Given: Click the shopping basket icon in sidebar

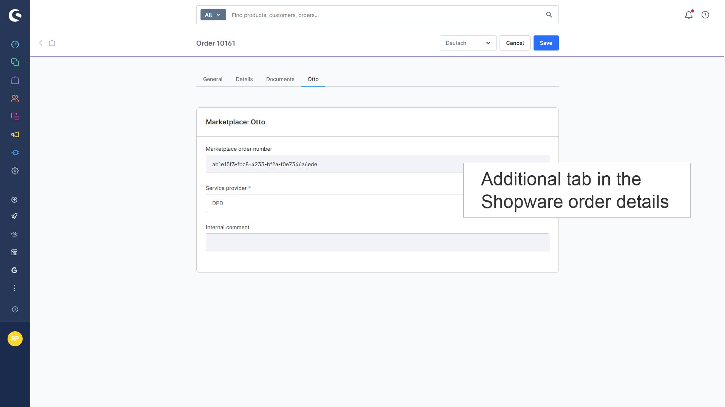Looking at the screenshot, I should point(14,234).
